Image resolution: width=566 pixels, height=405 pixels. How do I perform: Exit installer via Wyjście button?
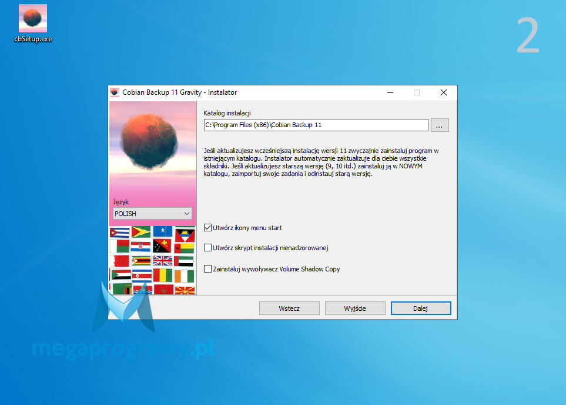(x=355, y=308)
